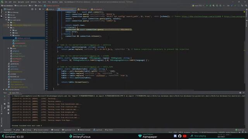Collapse the expanded service folder node
Screen dimensions: 248x139
(11, 36)
